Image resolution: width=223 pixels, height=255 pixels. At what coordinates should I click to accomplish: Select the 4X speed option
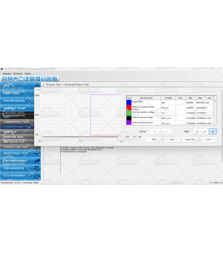(x=212, y=131)
